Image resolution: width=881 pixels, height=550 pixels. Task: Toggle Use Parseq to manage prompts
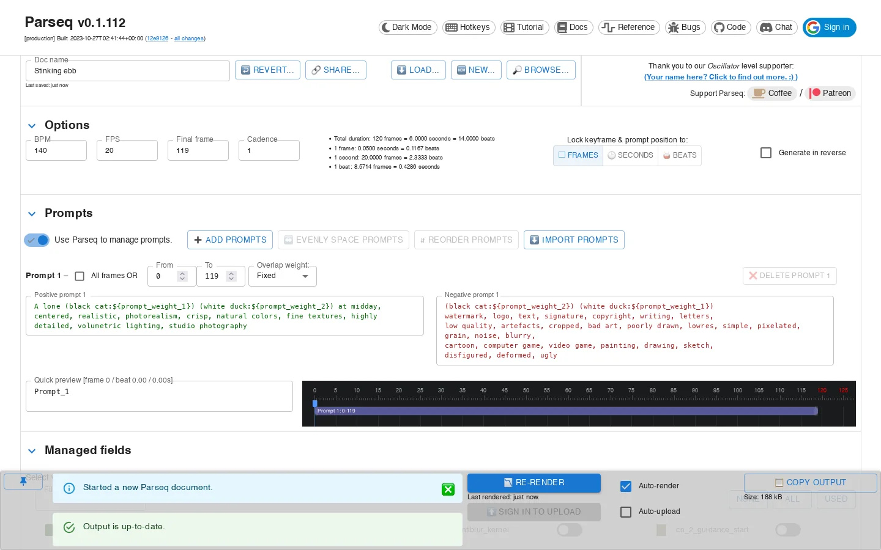(37, 240)
